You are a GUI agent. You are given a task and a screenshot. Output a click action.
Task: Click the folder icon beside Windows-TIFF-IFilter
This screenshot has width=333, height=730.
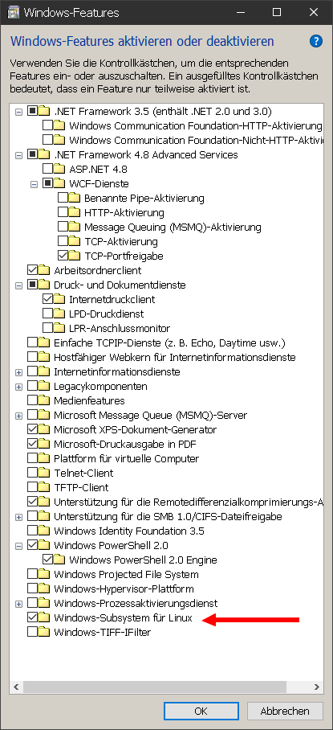click(x=43, y=632)
